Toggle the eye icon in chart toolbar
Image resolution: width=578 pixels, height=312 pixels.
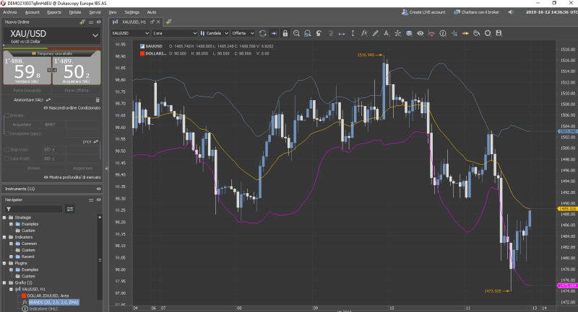(420, 33)
